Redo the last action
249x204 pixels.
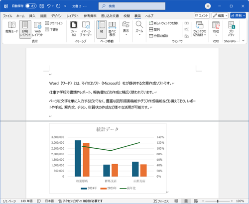coord(58,6)
